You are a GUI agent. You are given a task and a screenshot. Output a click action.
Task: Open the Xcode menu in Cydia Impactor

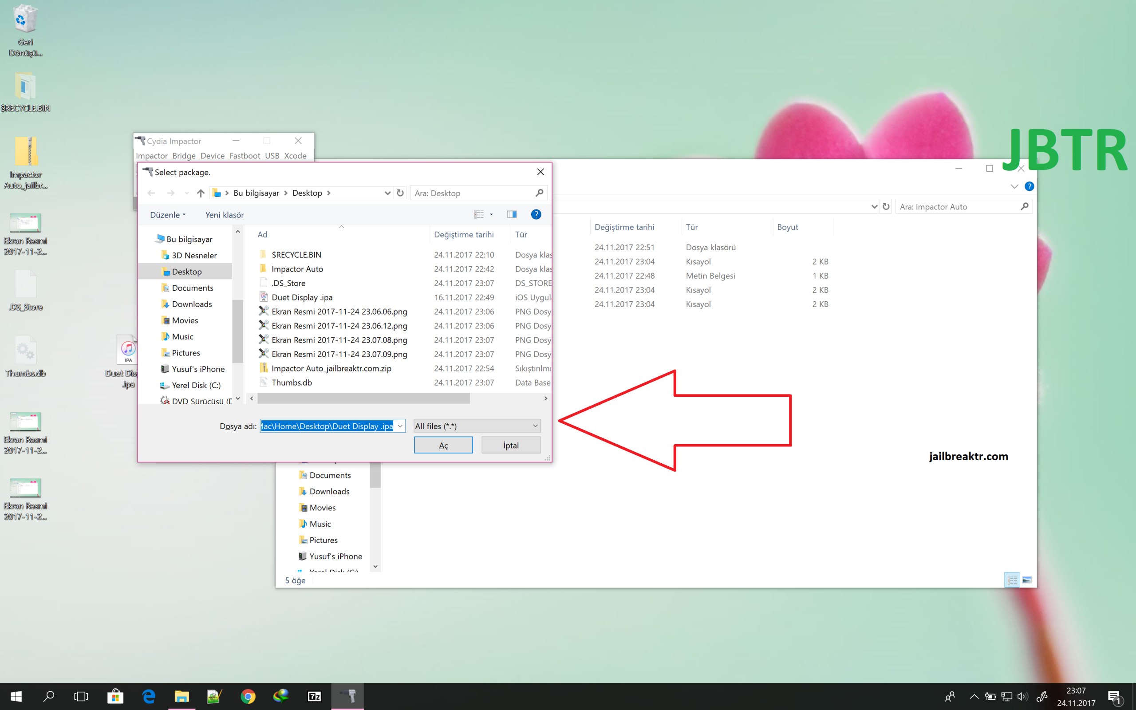[295, 155]
